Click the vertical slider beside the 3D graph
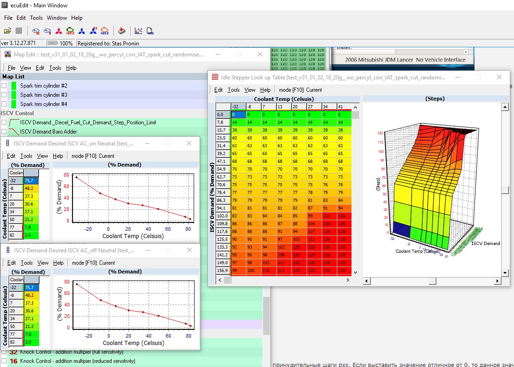 (x=505, y=190)
